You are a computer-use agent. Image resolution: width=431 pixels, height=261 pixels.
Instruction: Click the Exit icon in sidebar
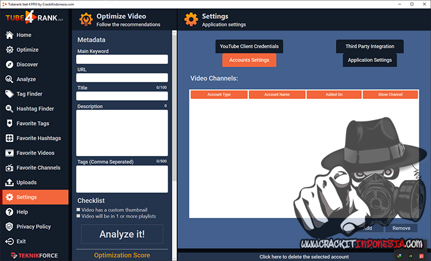pos(10,241)
